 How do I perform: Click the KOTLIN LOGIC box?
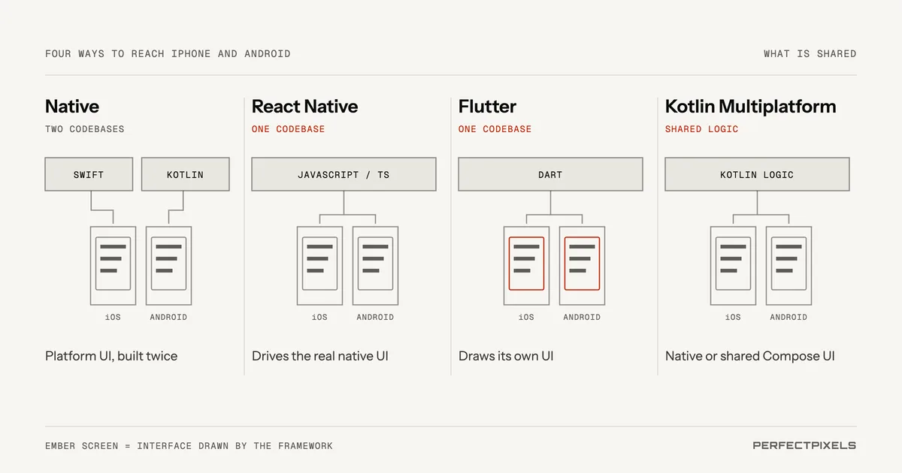pos(757,174)
